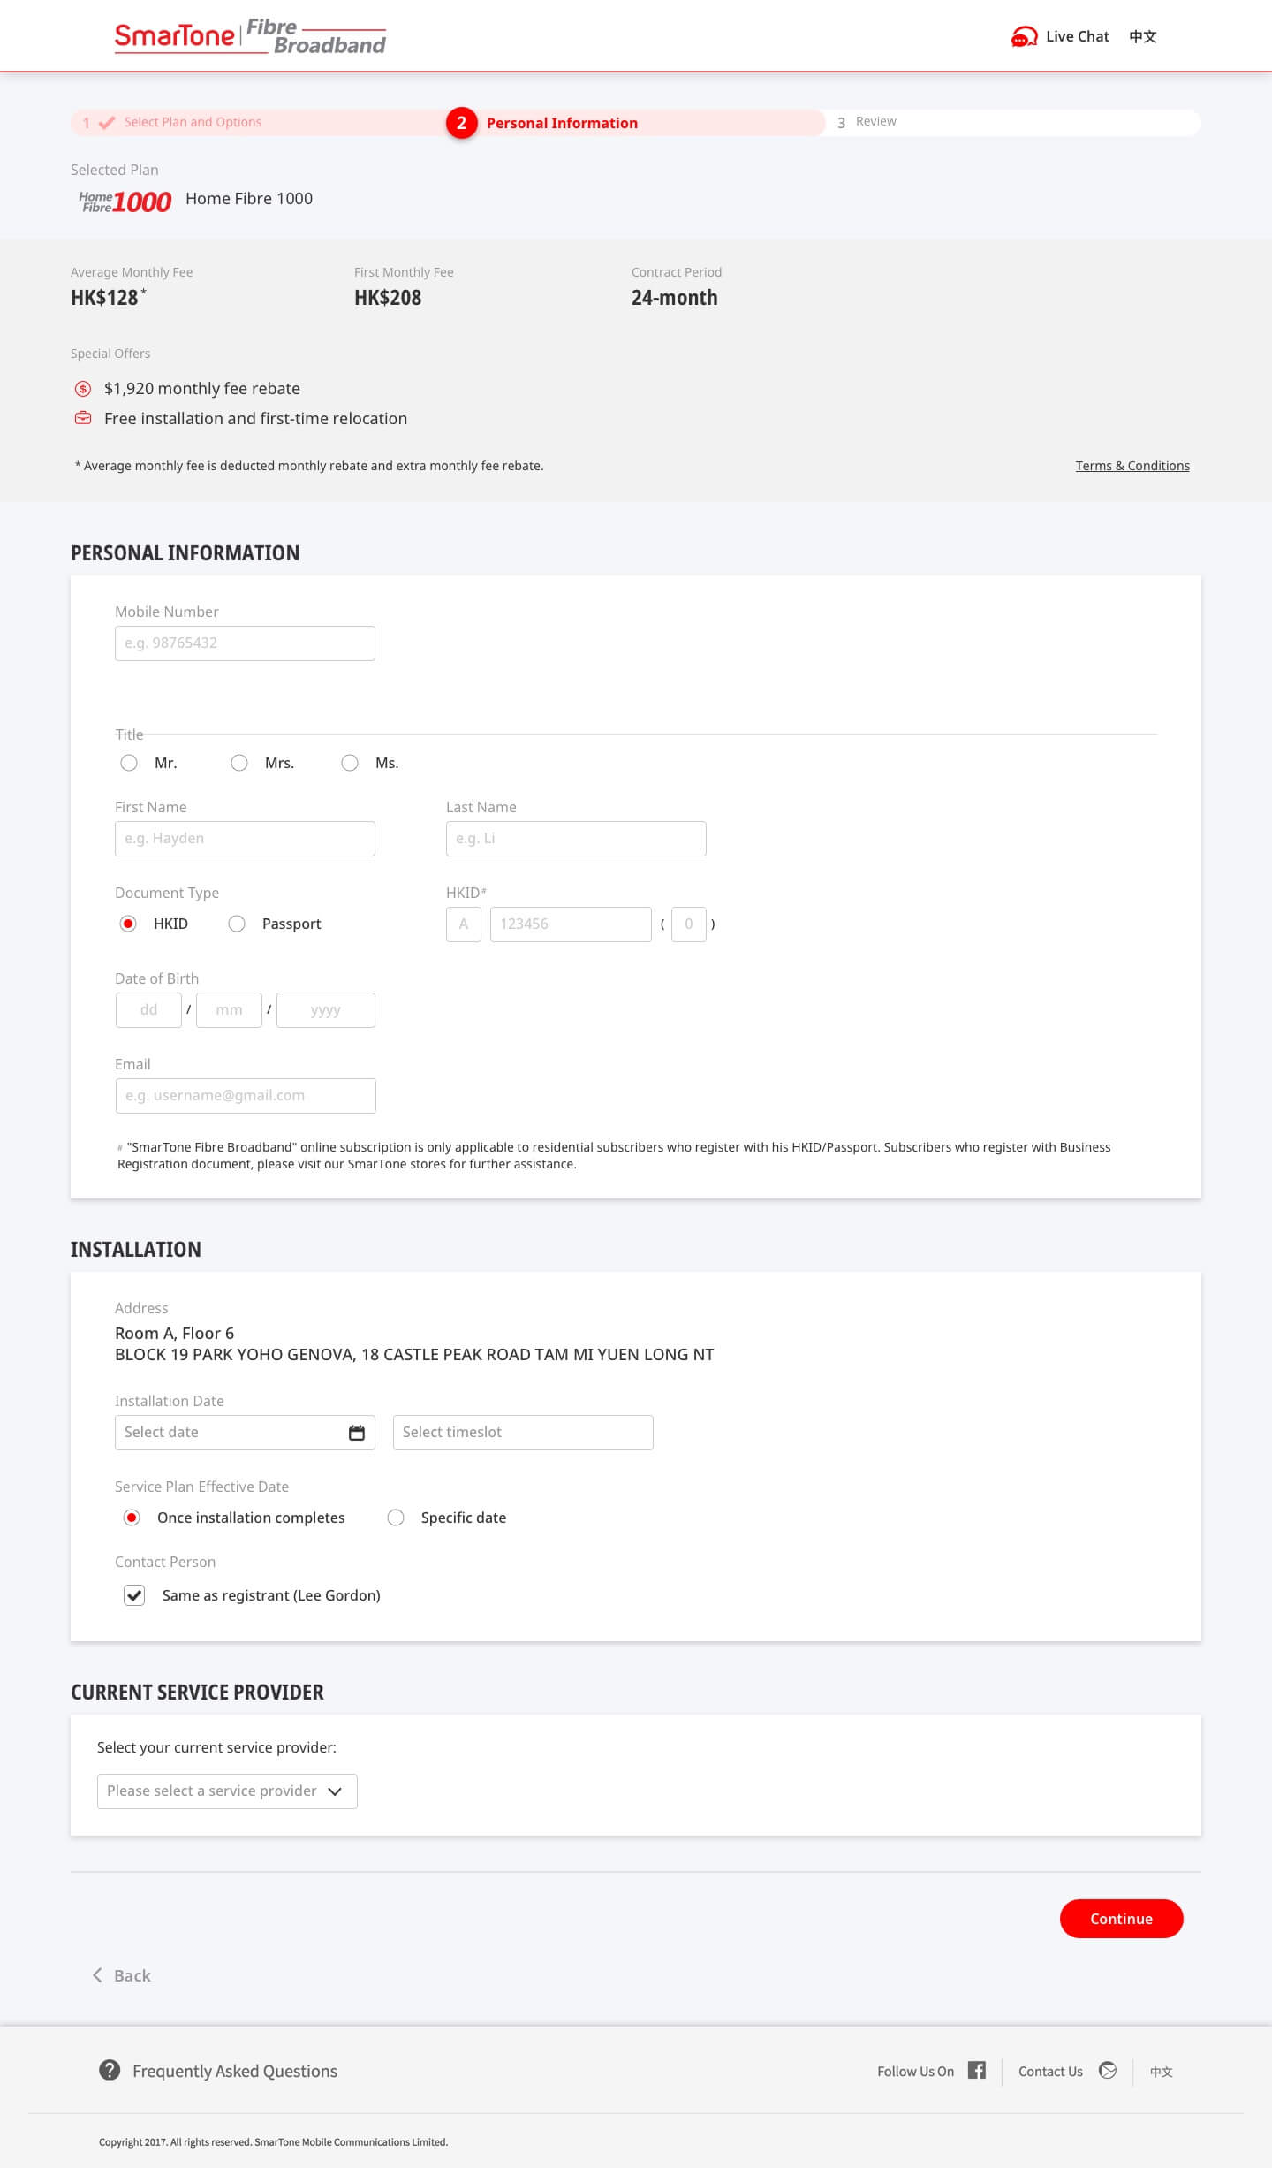Click the Home Fibre 1000 plan logo
The width and height of the screenshot is (1272, 2168).
coord(125,202)
